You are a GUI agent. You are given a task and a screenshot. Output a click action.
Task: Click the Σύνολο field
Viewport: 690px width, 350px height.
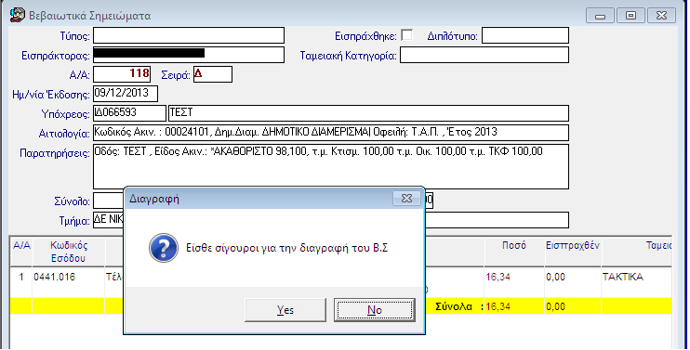pos(108,201)
